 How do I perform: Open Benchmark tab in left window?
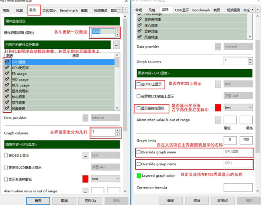tap(69, 10)
